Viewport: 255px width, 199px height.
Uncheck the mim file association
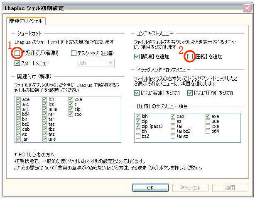(x=44, y=109)
